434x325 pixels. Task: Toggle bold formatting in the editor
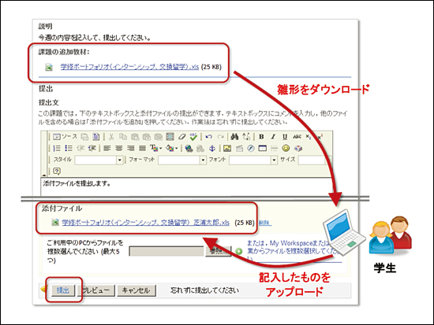coord(261,136)
